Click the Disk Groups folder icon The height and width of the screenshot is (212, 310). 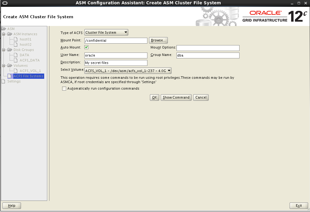tap(10, 50)
